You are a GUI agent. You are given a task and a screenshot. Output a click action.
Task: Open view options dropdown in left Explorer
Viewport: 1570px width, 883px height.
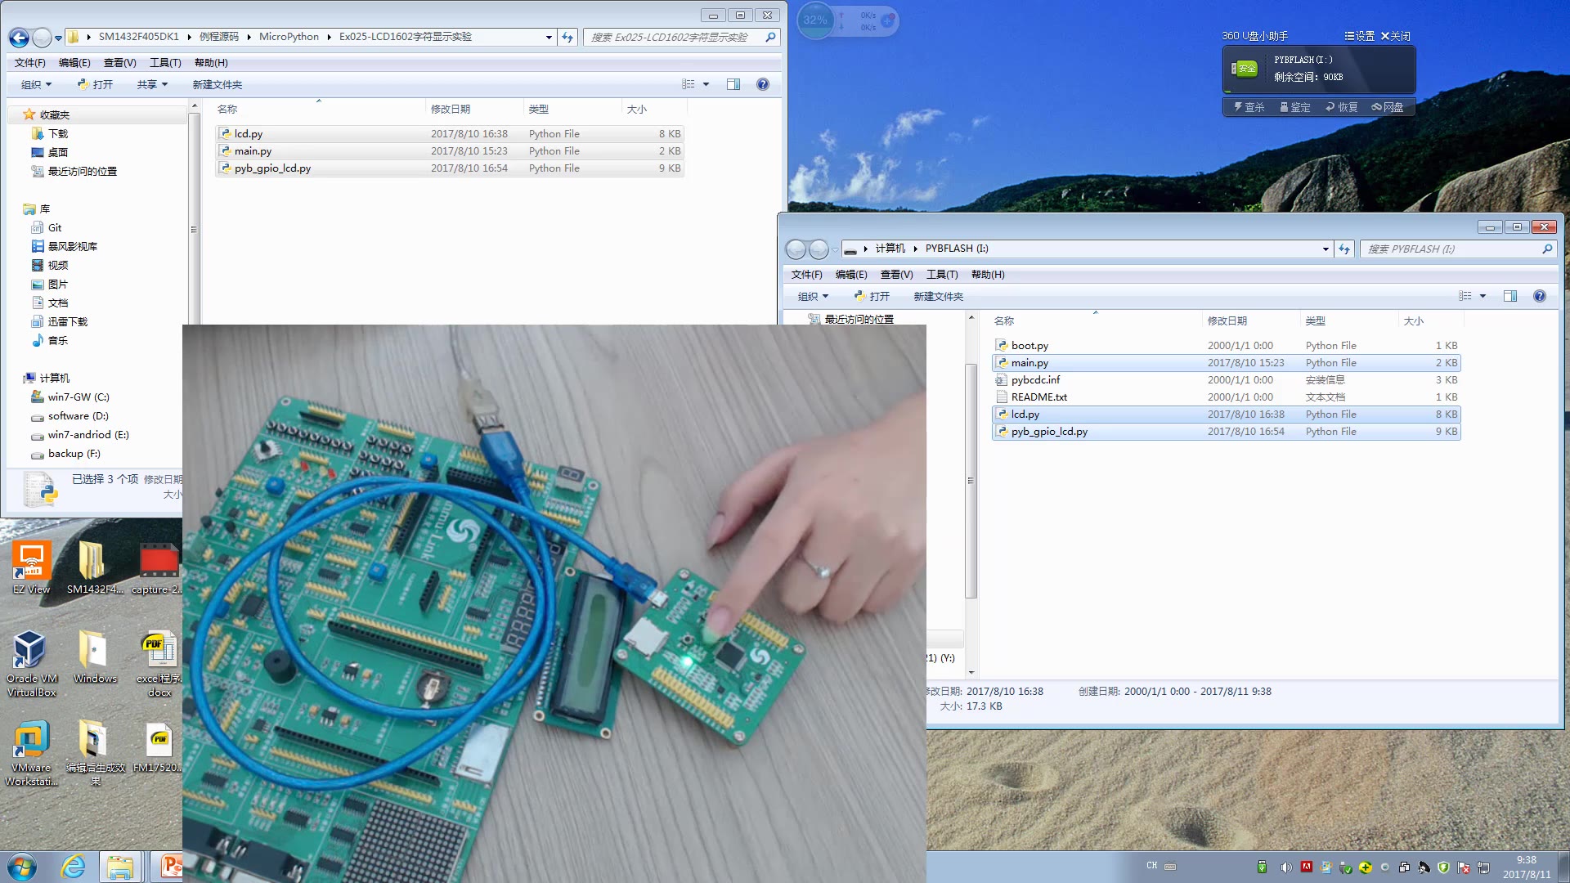pos(706,84)
